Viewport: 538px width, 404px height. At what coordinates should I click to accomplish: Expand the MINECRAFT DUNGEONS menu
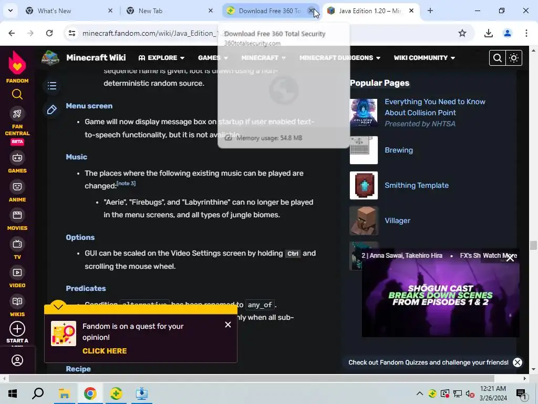(340, 58)
